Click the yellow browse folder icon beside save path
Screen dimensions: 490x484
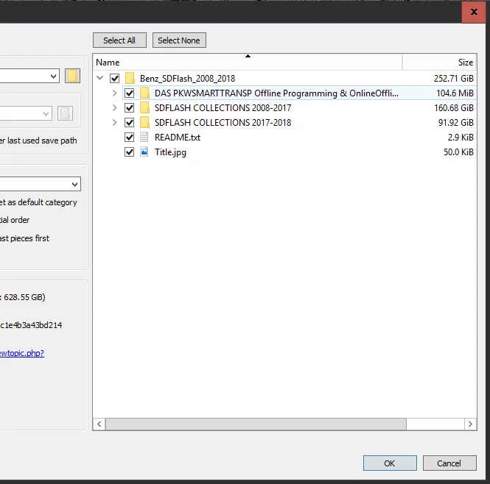tap(72, 76)
